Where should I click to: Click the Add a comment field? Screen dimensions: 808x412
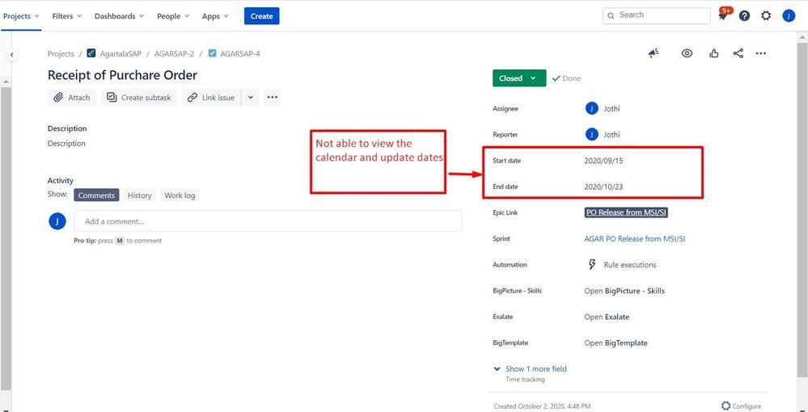pyautogui.click(x=268, y=221)
